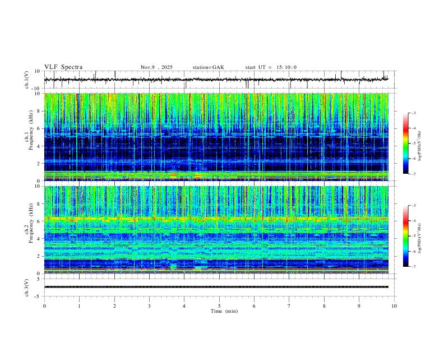
Task: Click time axis tick label '7'
Action: click(x=289, y=306)
